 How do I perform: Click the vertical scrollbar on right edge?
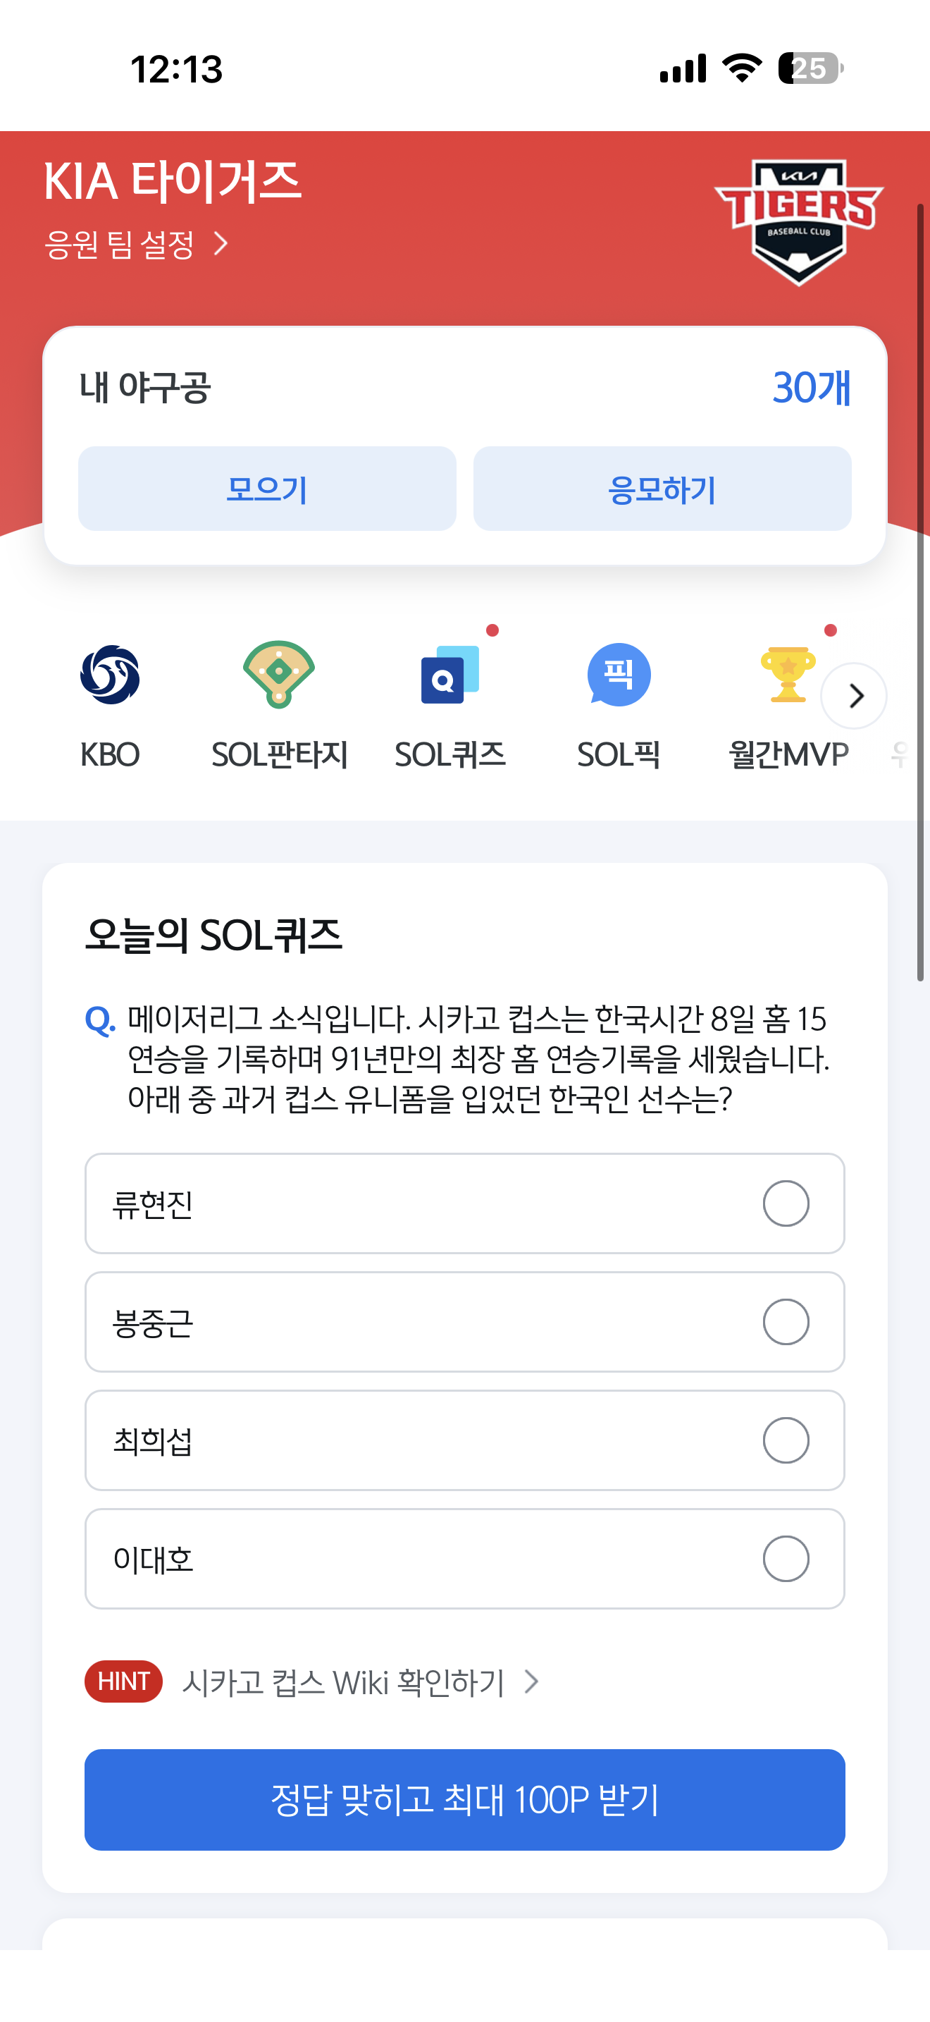921,593
